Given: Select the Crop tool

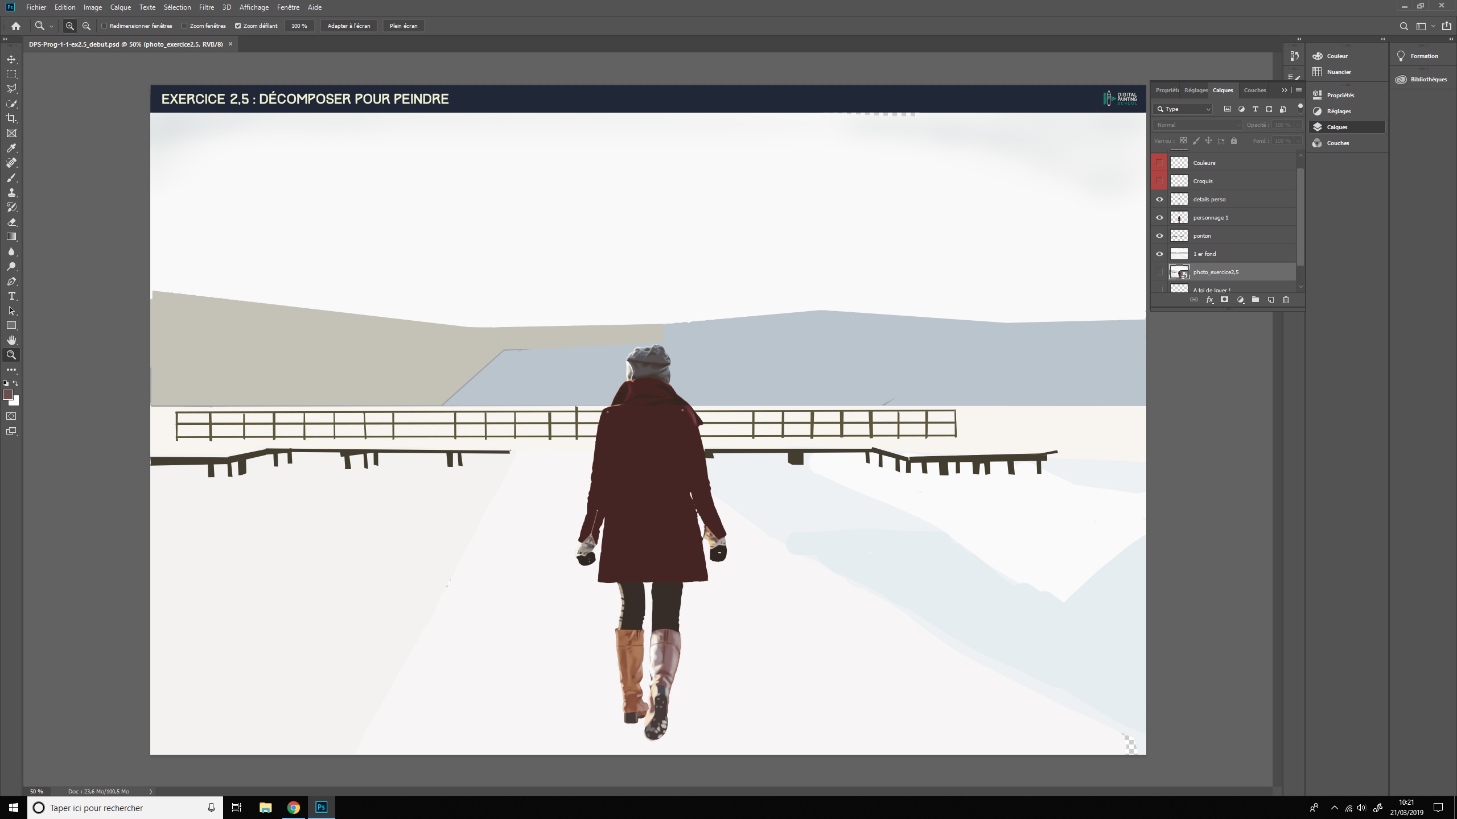Looking at the screenshot, I should pyautogui.click(x=11, y=118).
